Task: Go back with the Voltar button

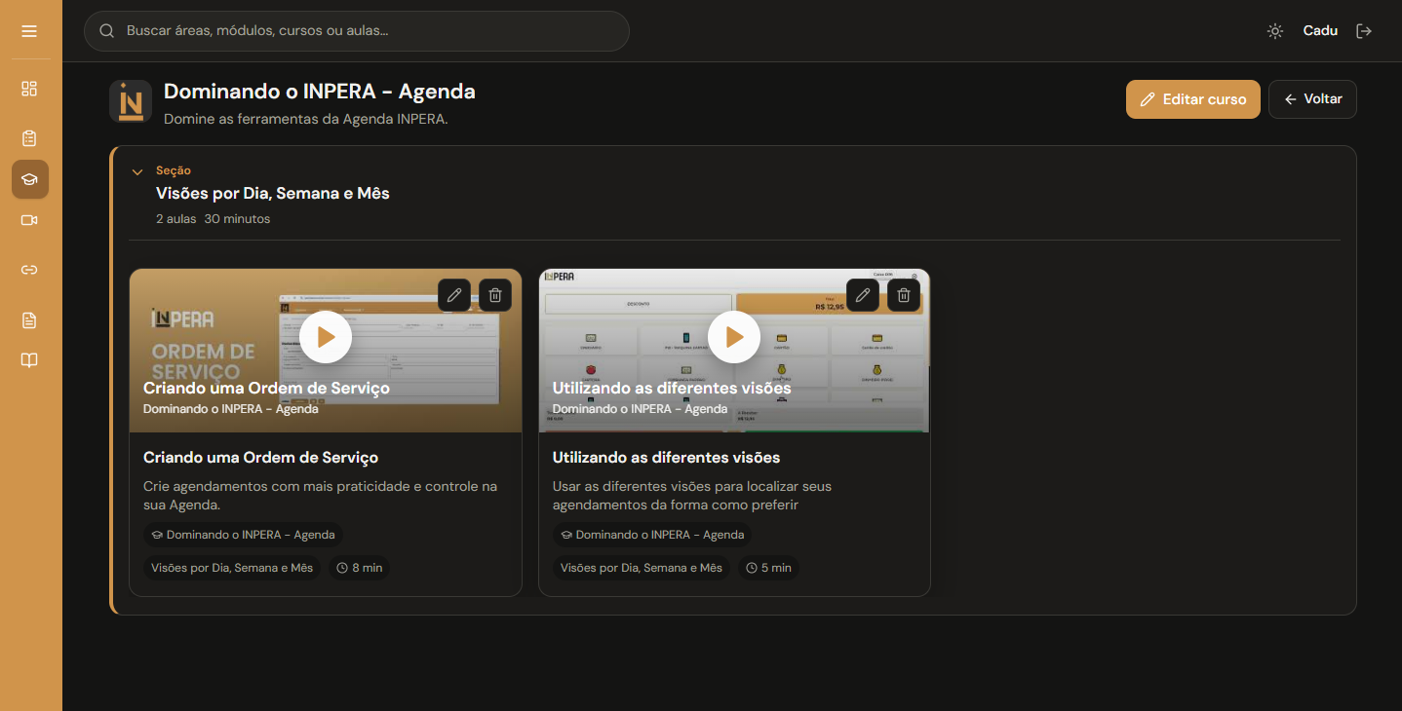Action: click(x=1312, y=99)
